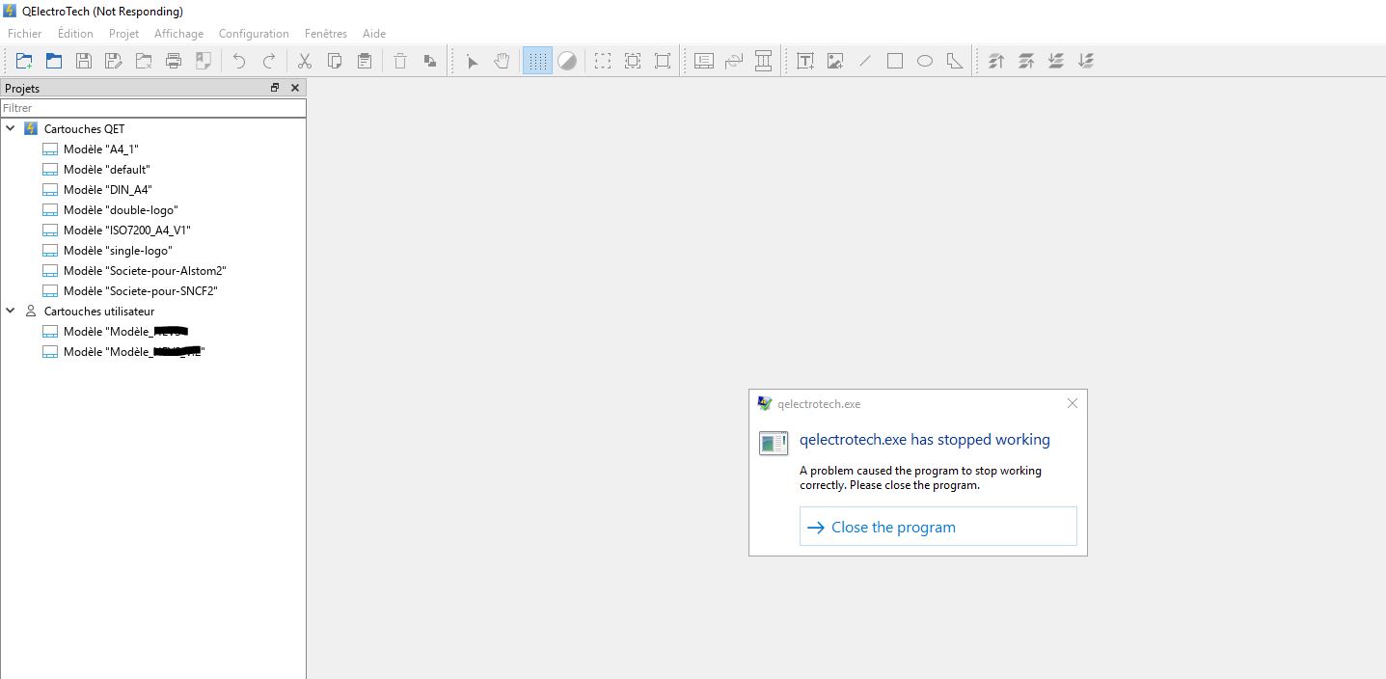Select the add text field tool
Image resolution: width=1386 pixels, height=679 pixels.
(x=805, y=61)
